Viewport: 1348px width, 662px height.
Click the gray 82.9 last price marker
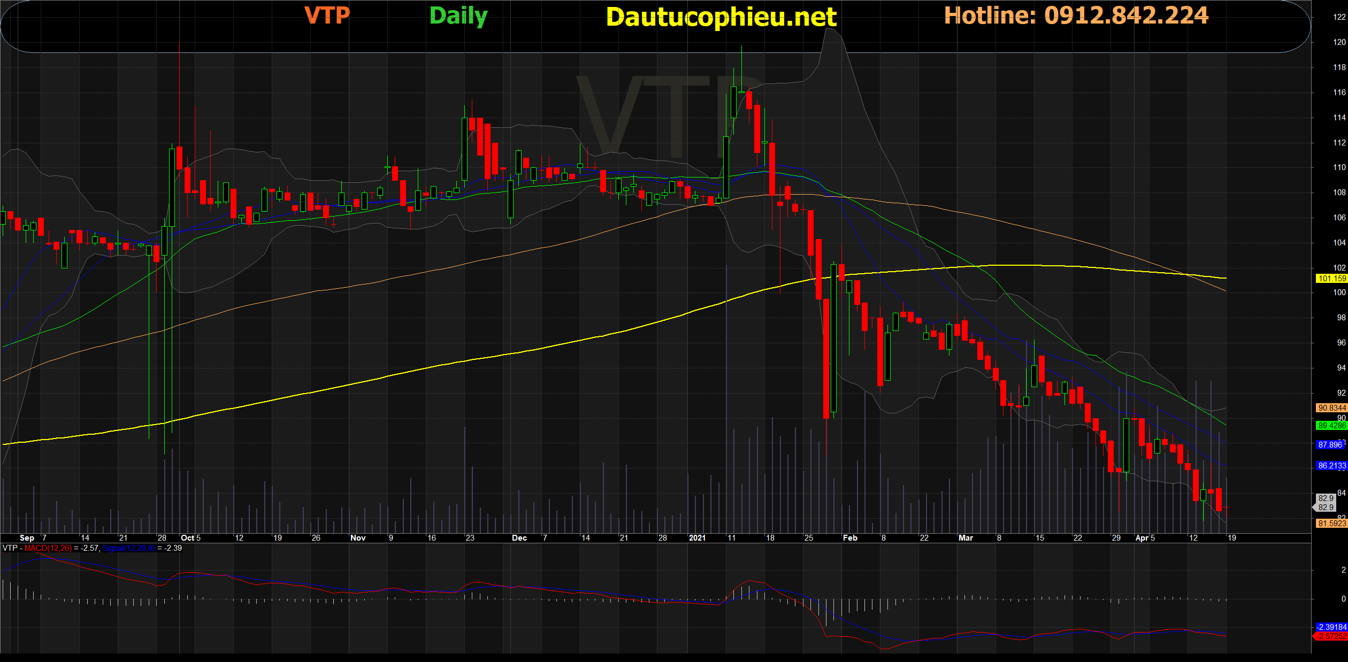point(1326,503)
